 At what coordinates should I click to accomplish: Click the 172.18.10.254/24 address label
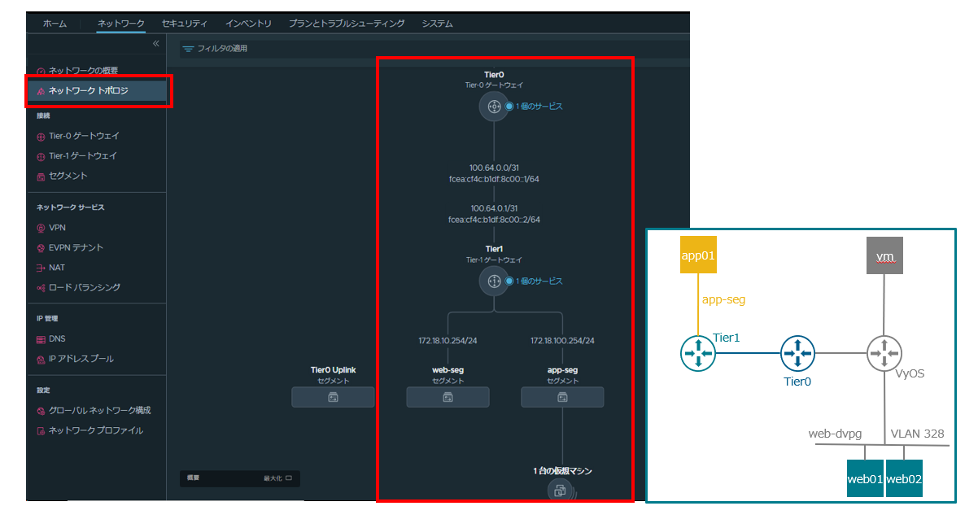448,341
